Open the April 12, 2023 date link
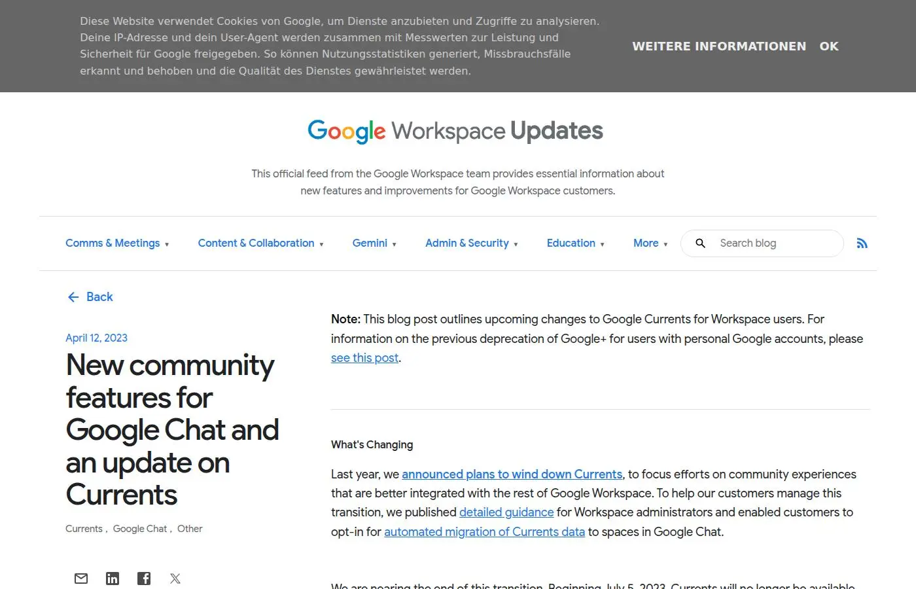 [x=96, y=338]
